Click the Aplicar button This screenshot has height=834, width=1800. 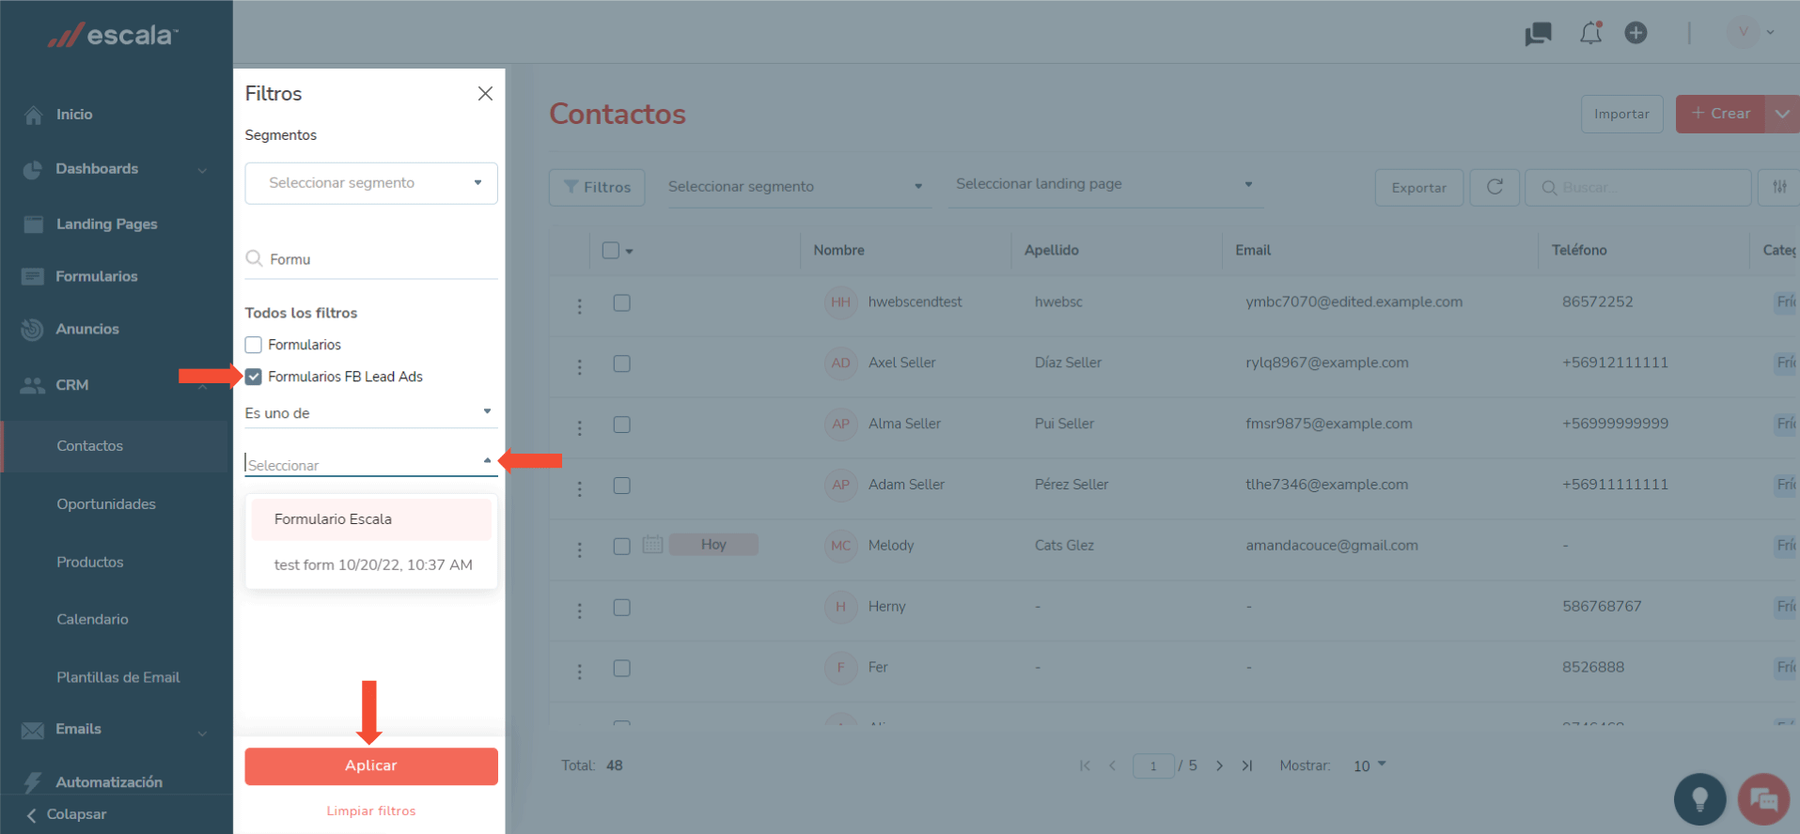371,766
